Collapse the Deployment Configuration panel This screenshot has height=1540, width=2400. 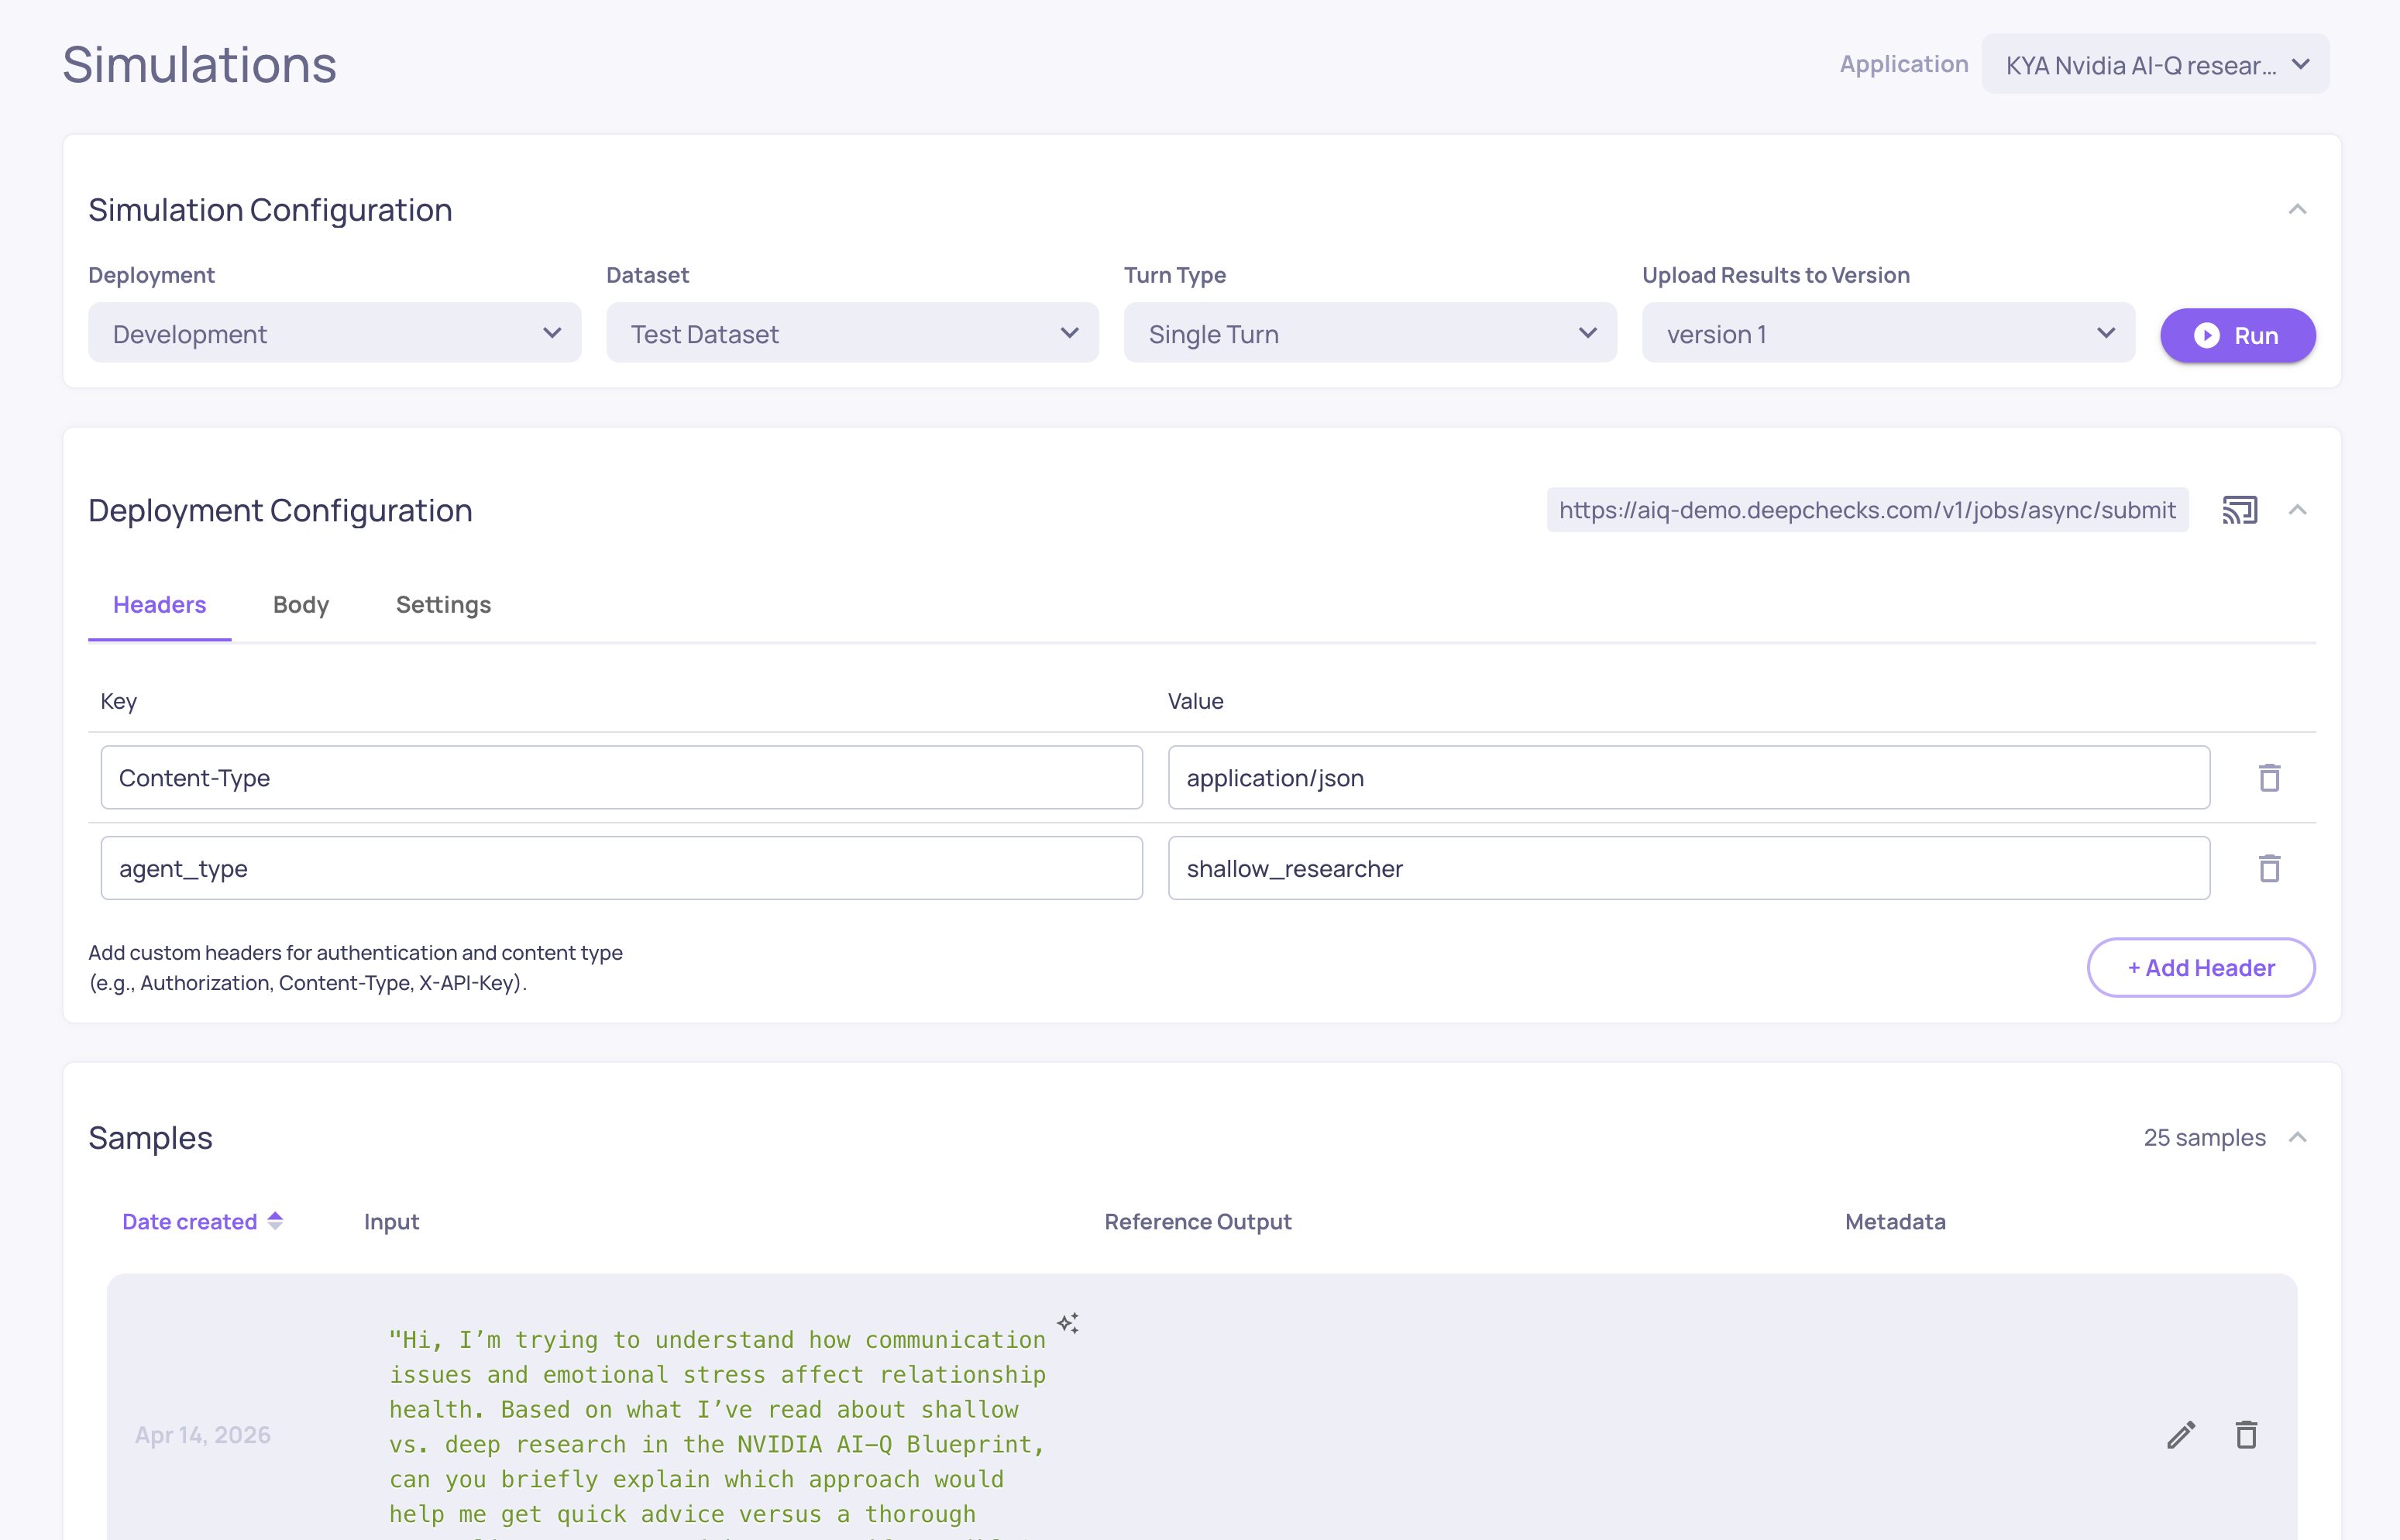click(x=2297, y=510)
